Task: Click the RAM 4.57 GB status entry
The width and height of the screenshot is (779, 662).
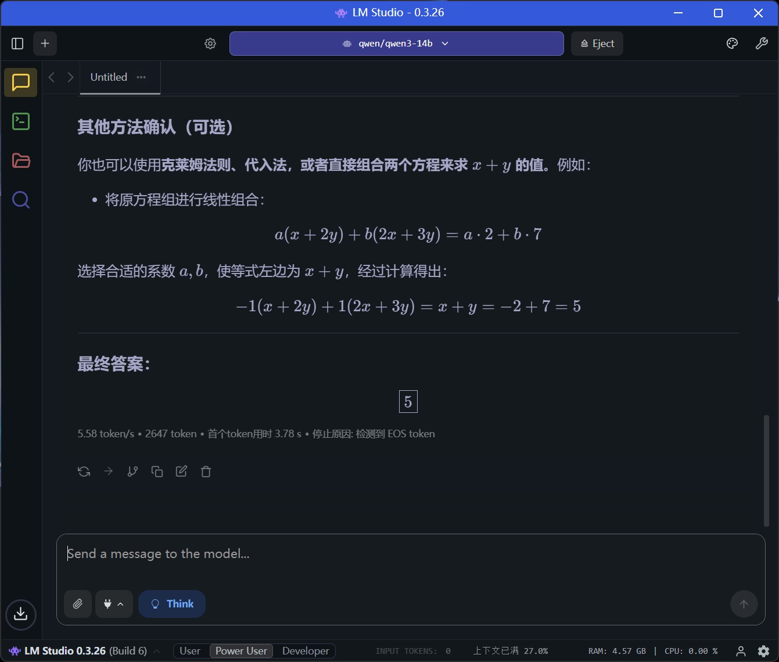Action: [x=617, y=651]
